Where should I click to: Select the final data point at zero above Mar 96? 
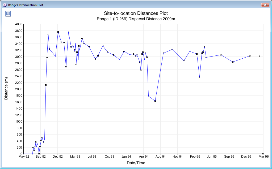263,154
